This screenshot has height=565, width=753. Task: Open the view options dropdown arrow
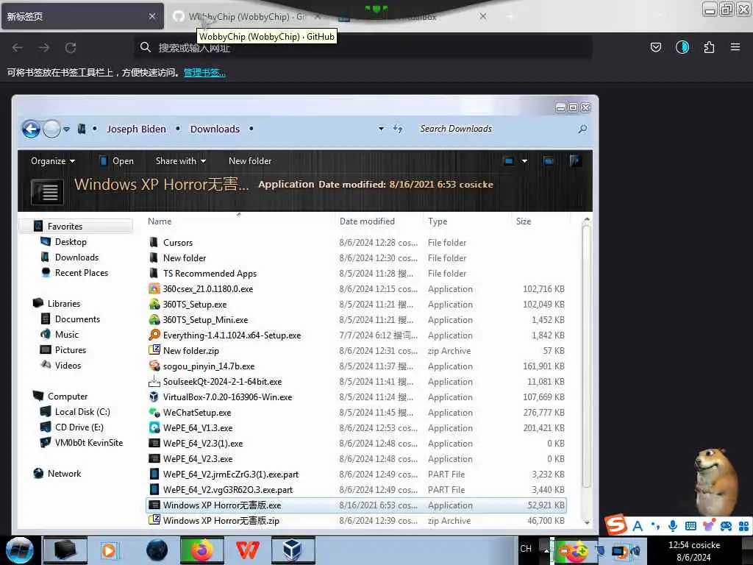524,161
